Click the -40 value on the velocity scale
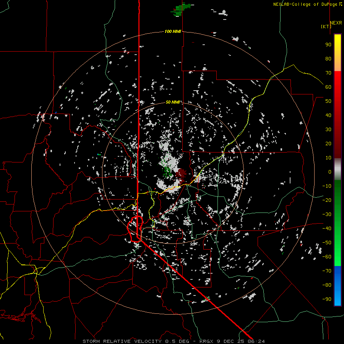Screen dimensions: 344x344 pos(327,229)
